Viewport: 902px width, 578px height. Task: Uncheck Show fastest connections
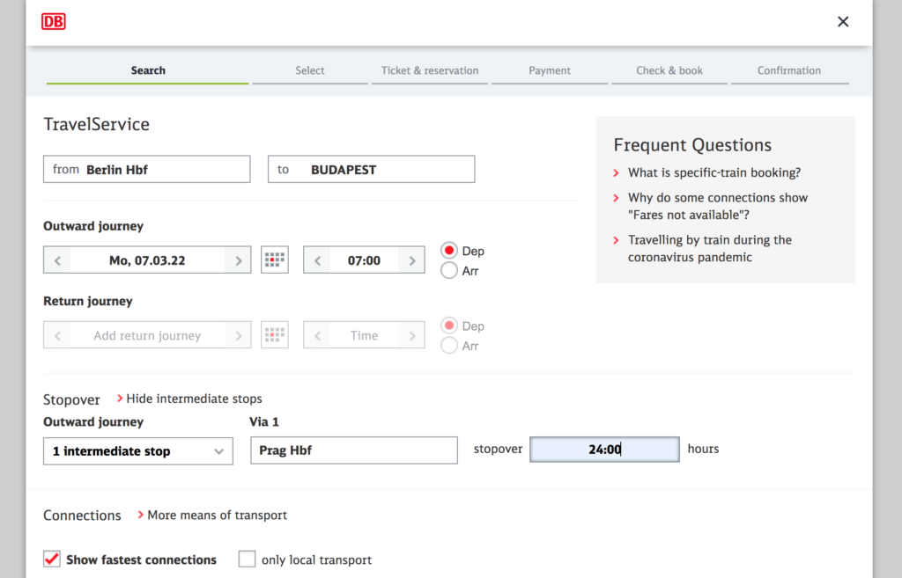(x=52, y=560)
